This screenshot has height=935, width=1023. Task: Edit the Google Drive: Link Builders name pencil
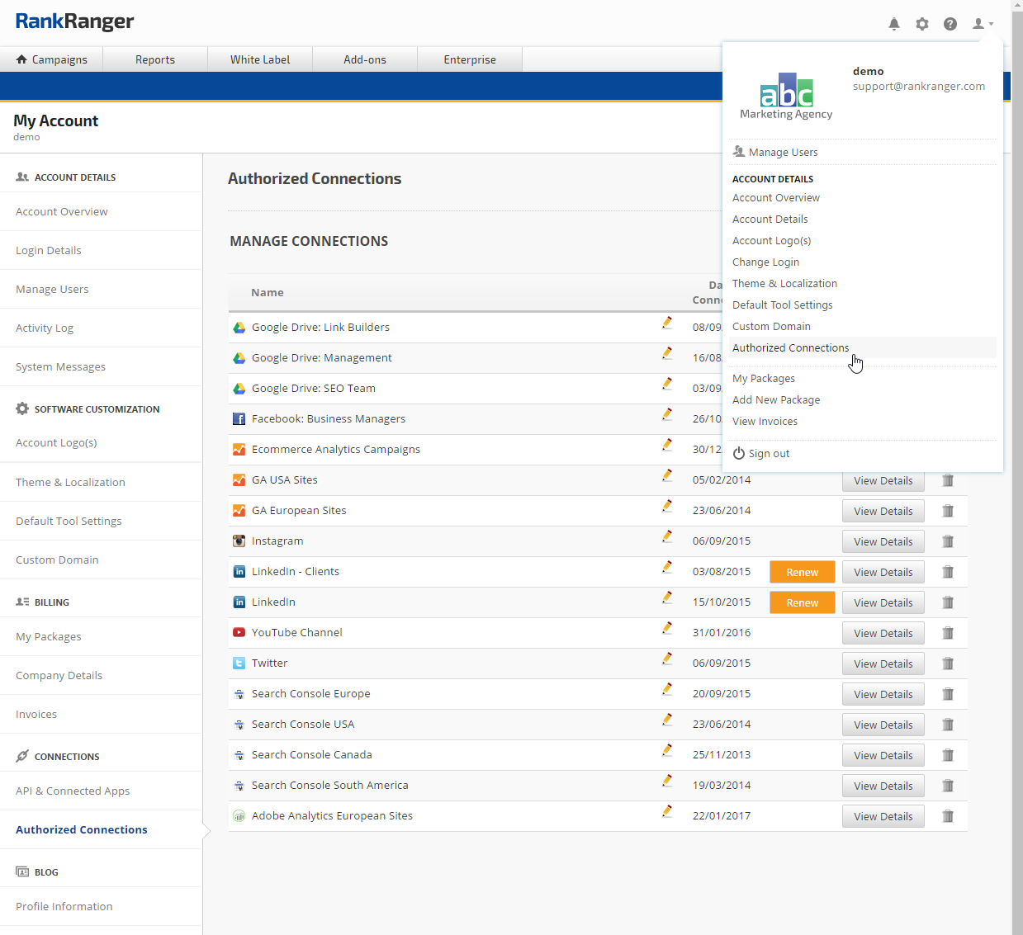coord(667,323)
